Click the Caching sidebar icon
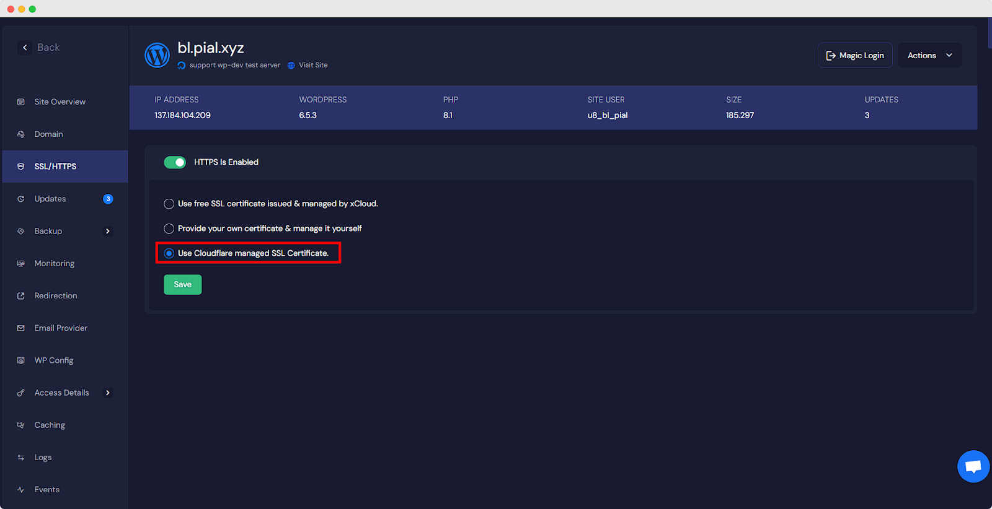Screen dimensions: 992x509 click(20, 425)
